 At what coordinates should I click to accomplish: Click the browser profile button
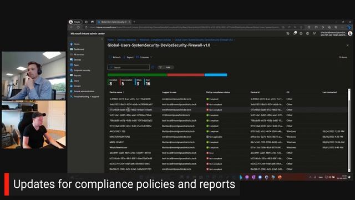tap(75, 22)
